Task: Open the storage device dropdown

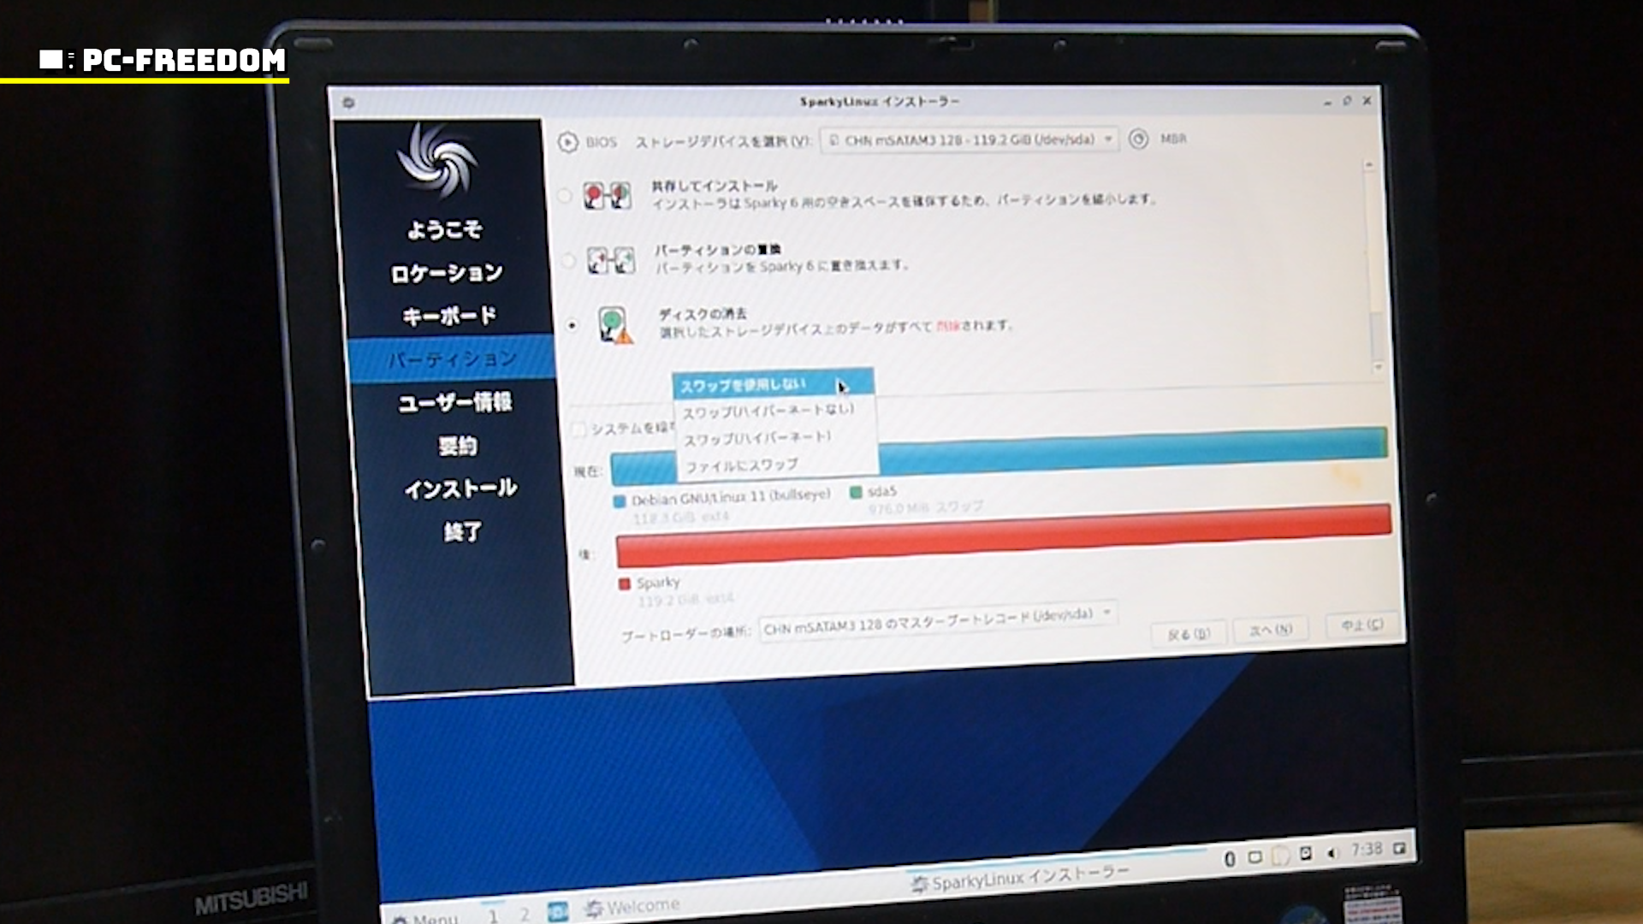Action: point(969,139)
